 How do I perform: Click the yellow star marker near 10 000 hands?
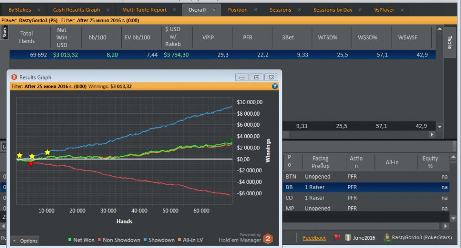(x=47, y=152)
